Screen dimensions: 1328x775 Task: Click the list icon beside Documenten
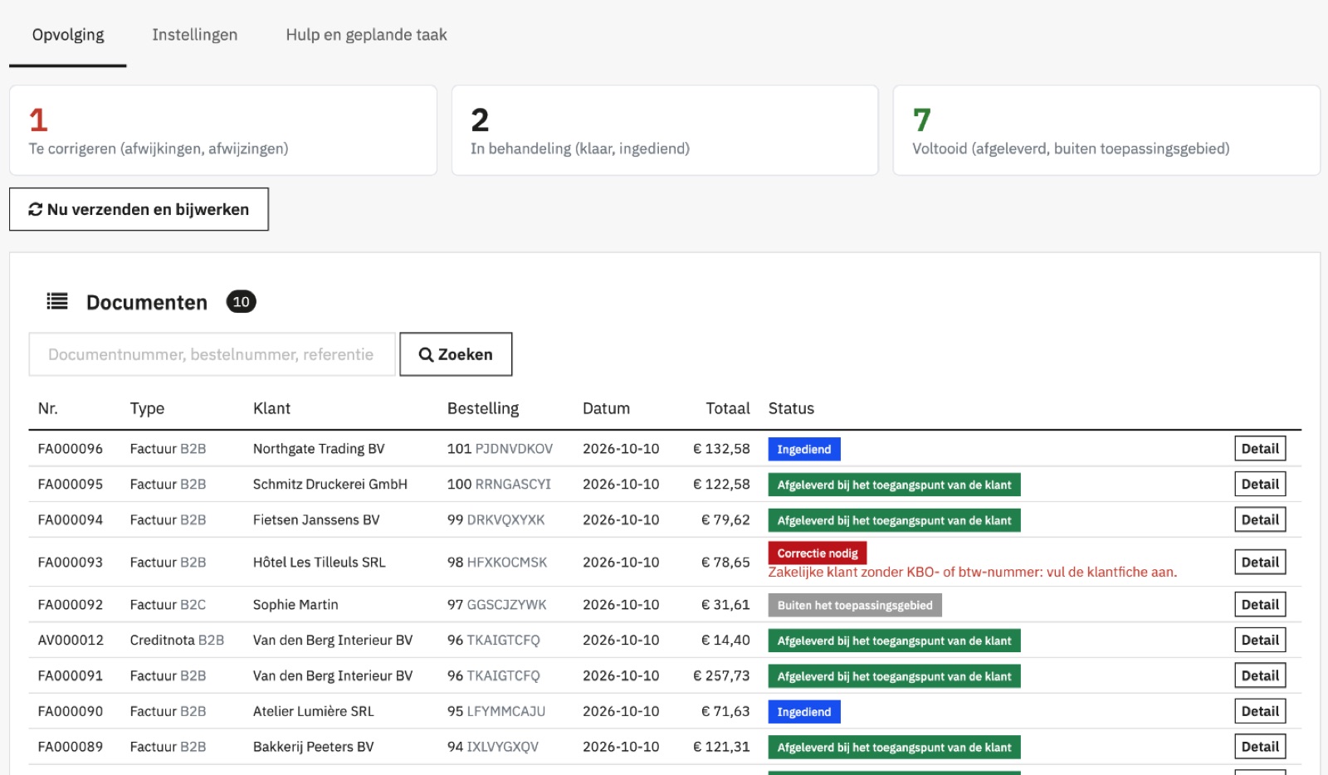point(57,301)
